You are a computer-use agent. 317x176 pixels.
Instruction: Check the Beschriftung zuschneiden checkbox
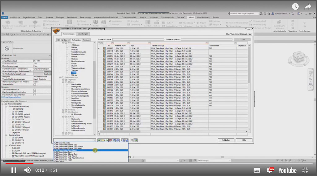coord(35,95)
